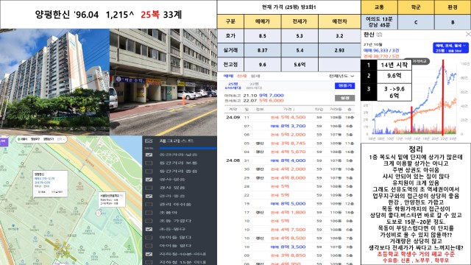Open the street-level storefront photo

163,82
